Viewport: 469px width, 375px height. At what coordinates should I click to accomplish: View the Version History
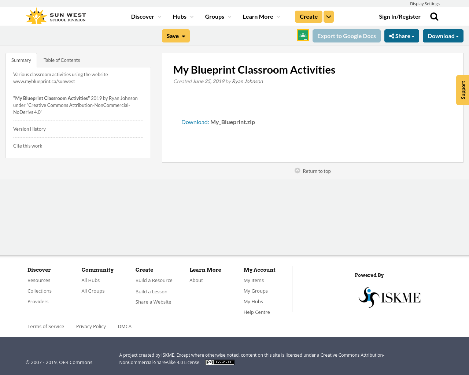pyautogui.click(x=29, y=128)
